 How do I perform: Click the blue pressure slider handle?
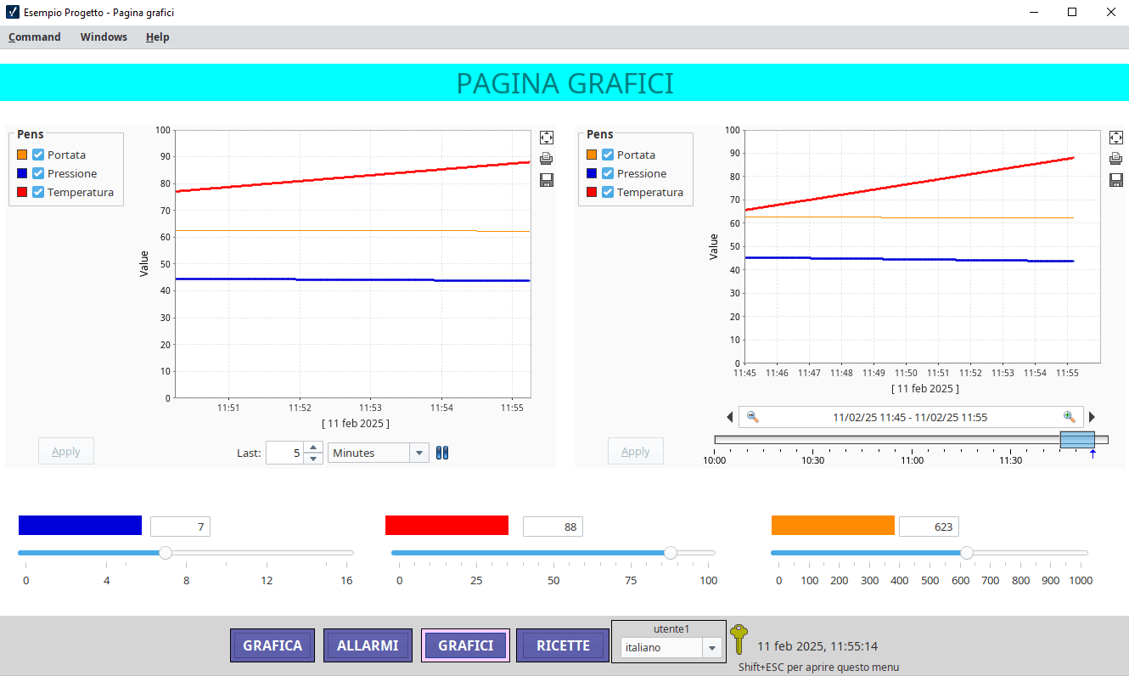coord(166,553)
